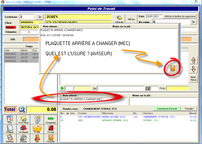Open the Jobs wrench icon
The width and height of the screenshot is (202, 144).
point(37,120)
